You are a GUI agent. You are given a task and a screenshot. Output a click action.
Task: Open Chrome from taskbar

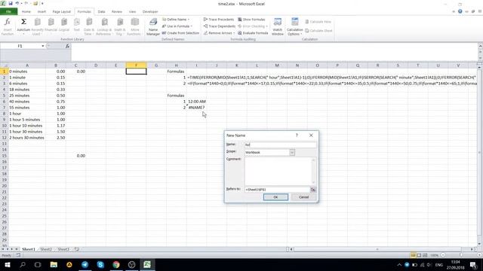116,264
